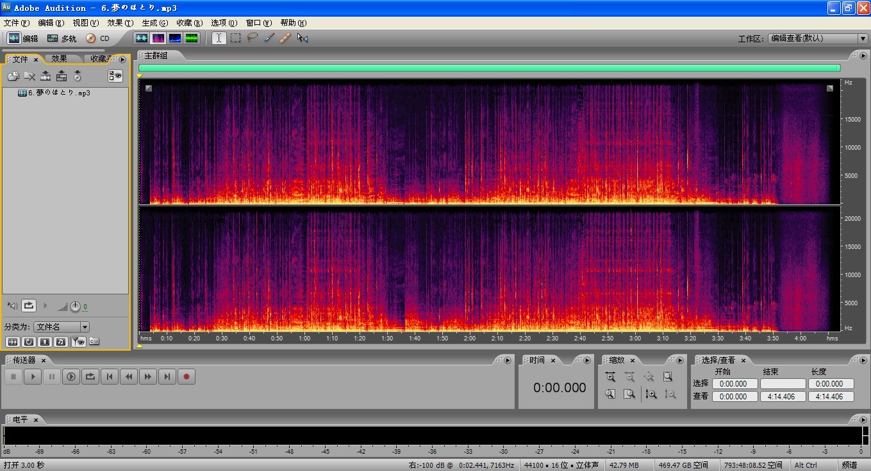Open the 选择/查看 panel options arrow
Image resolution: width=871 pixels, height=471 pixels.
pyautogui.click(x=863, y=360)
